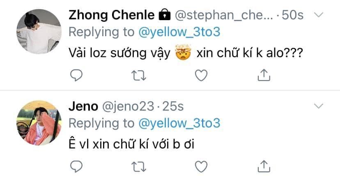Open options chevron on Zhong Chenle's tweet
This screenshot has width=340, height=176.
pos(319,15)
